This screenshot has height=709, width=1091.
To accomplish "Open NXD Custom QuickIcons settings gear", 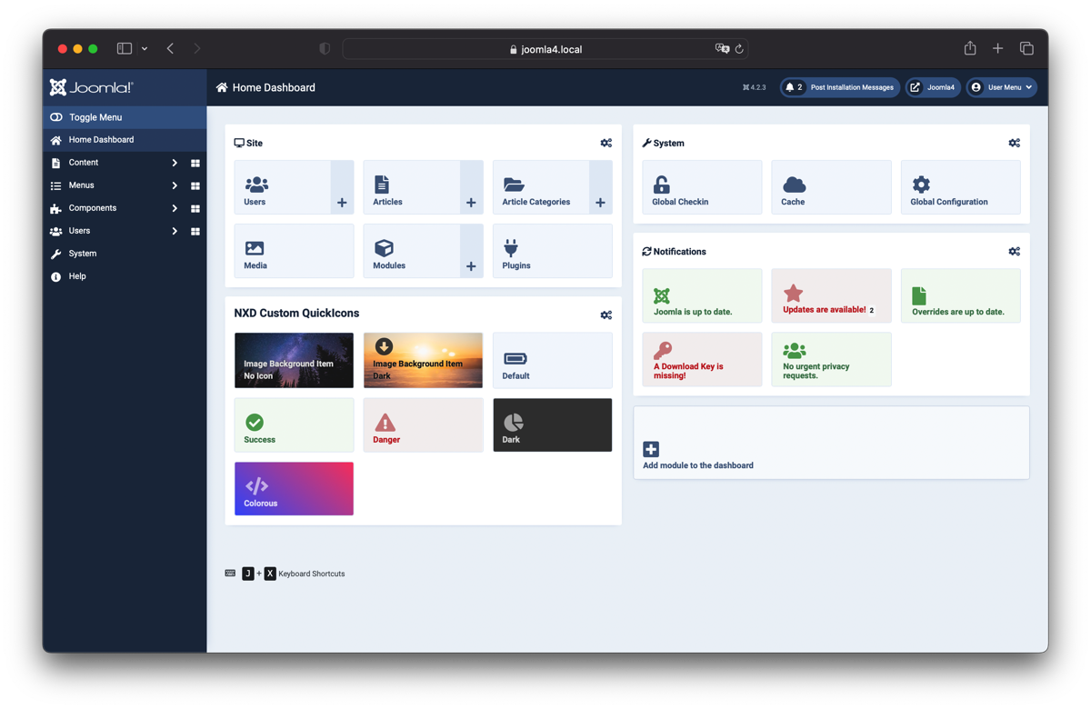I will click(606, 315).
